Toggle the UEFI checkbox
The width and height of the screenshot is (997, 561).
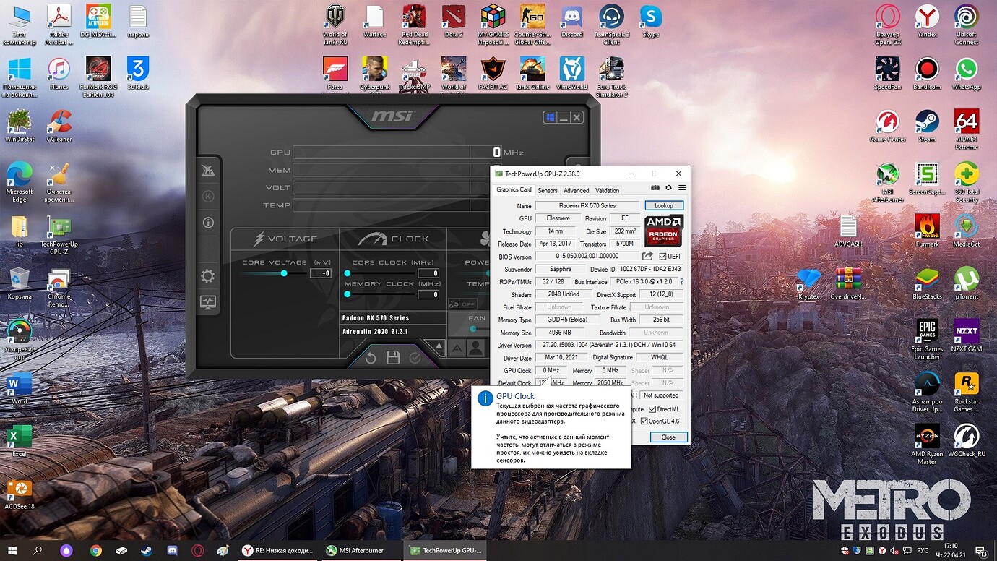coord(663,256)
